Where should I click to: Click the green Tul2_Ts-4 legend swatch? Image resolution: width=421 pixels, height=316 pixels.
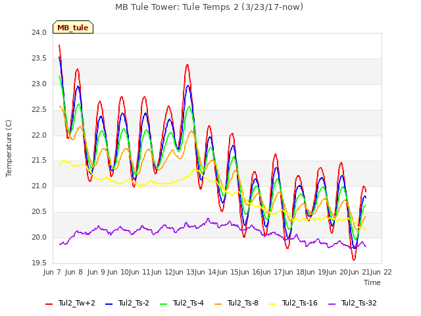(164, 304)
